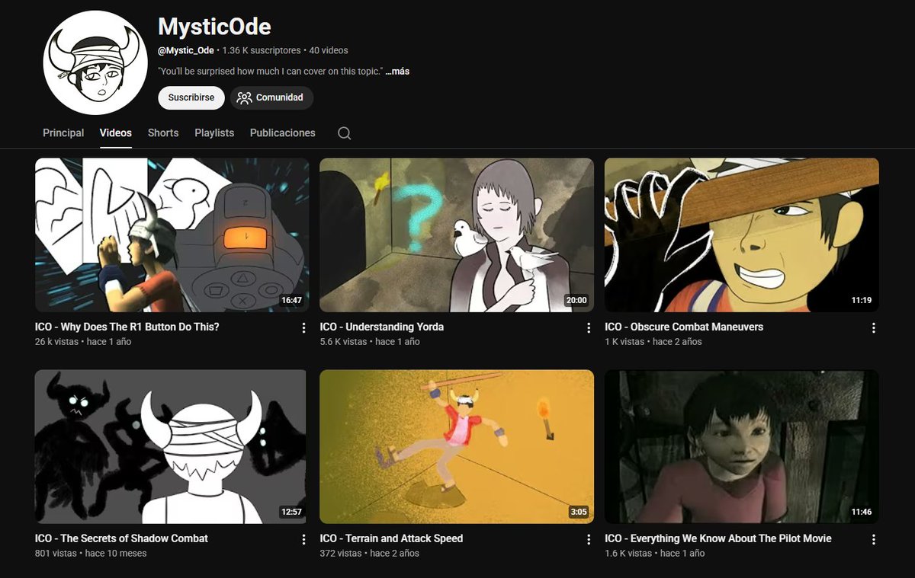Image resolution: width=915 pixels, height=578 pixels.
Task: Open options menu for Understanding Yorda video
Action: pyautogui.click(x=589, y=328)
